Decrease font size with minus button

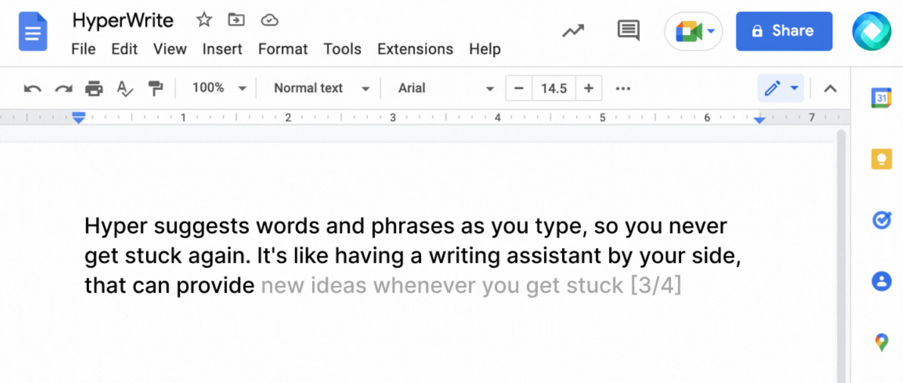tap(519, 88)
